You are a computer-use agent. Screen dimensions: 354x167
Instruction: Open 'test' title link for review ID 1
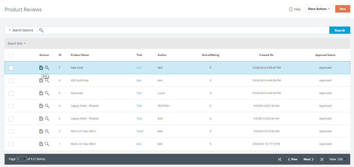pos(139,144)
